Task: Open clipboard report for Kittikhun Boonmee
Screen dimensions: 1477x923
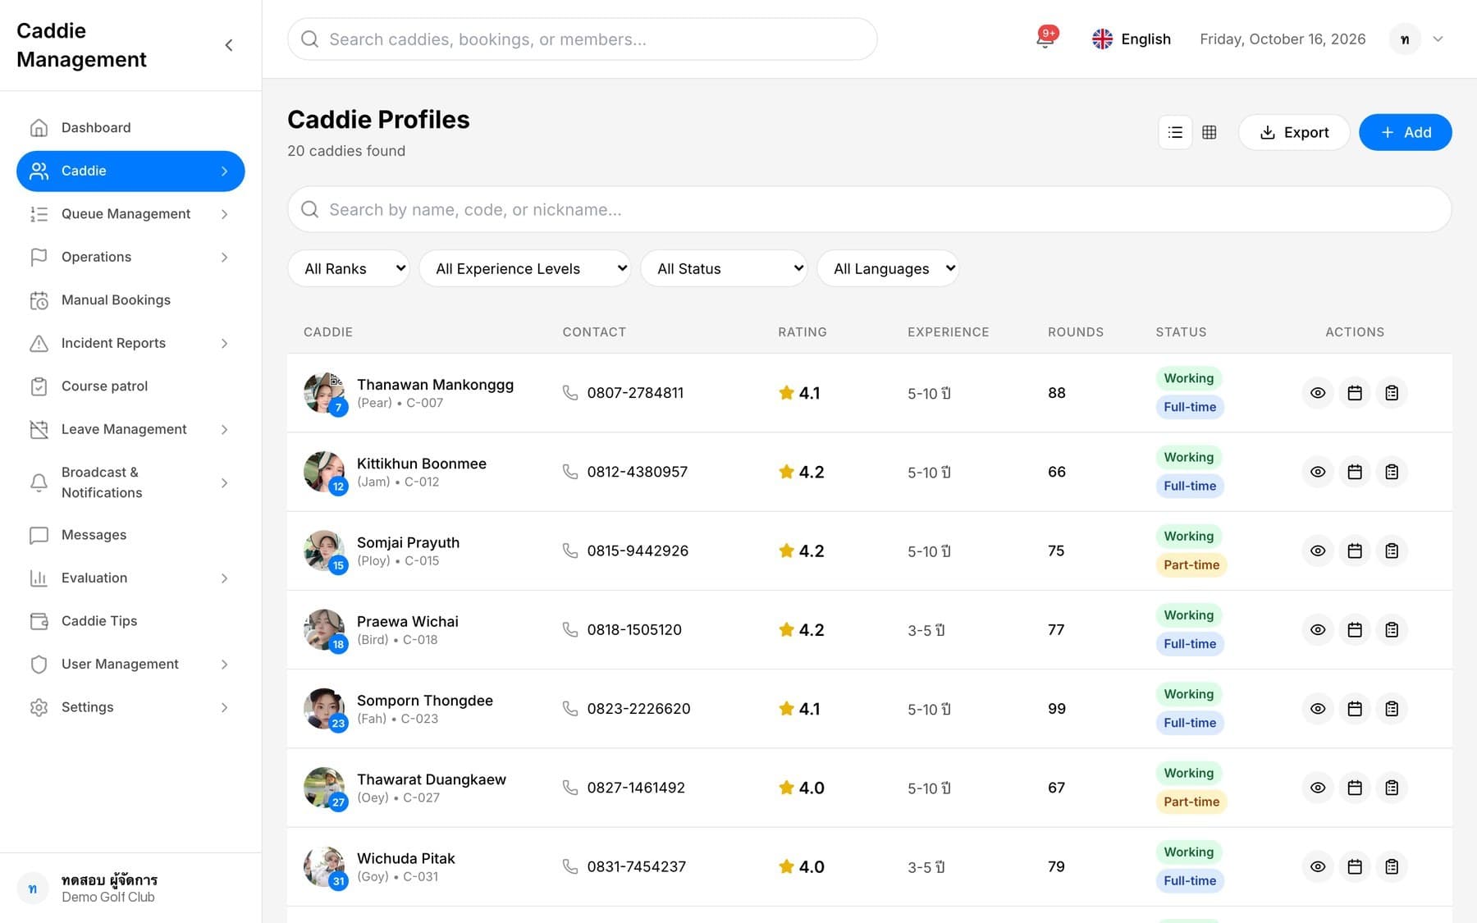Action: tap(1392, 472)
